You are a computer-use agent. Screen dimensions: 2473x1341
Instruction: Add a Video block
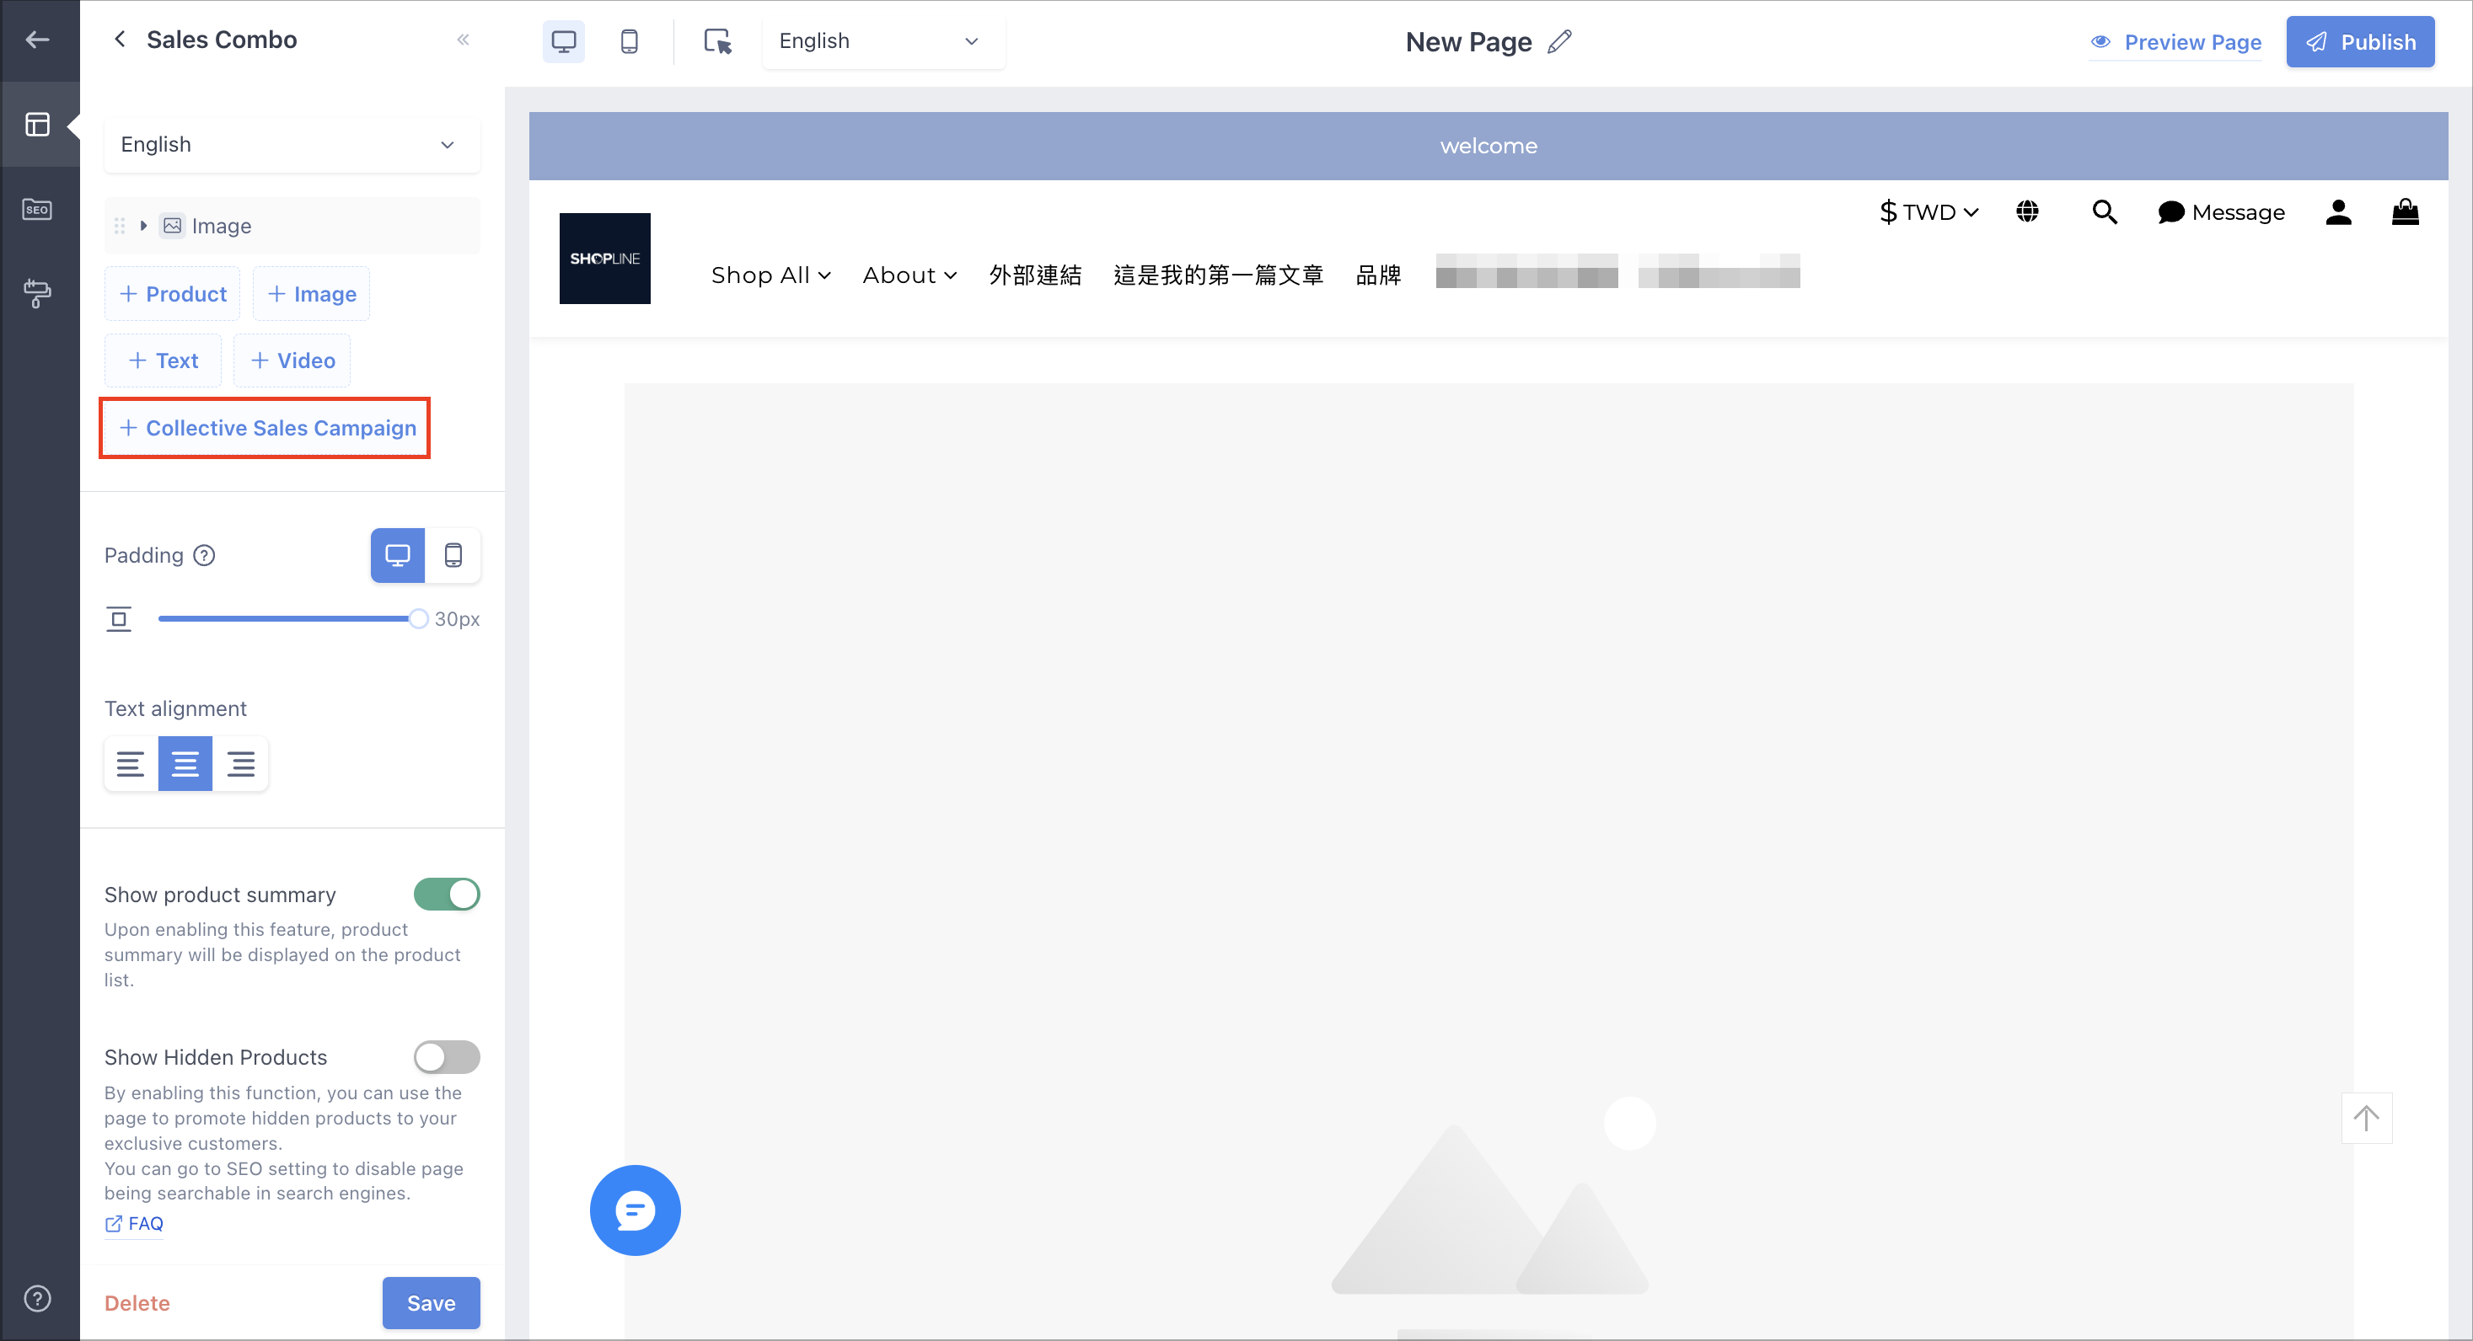(x=292, y=361)
